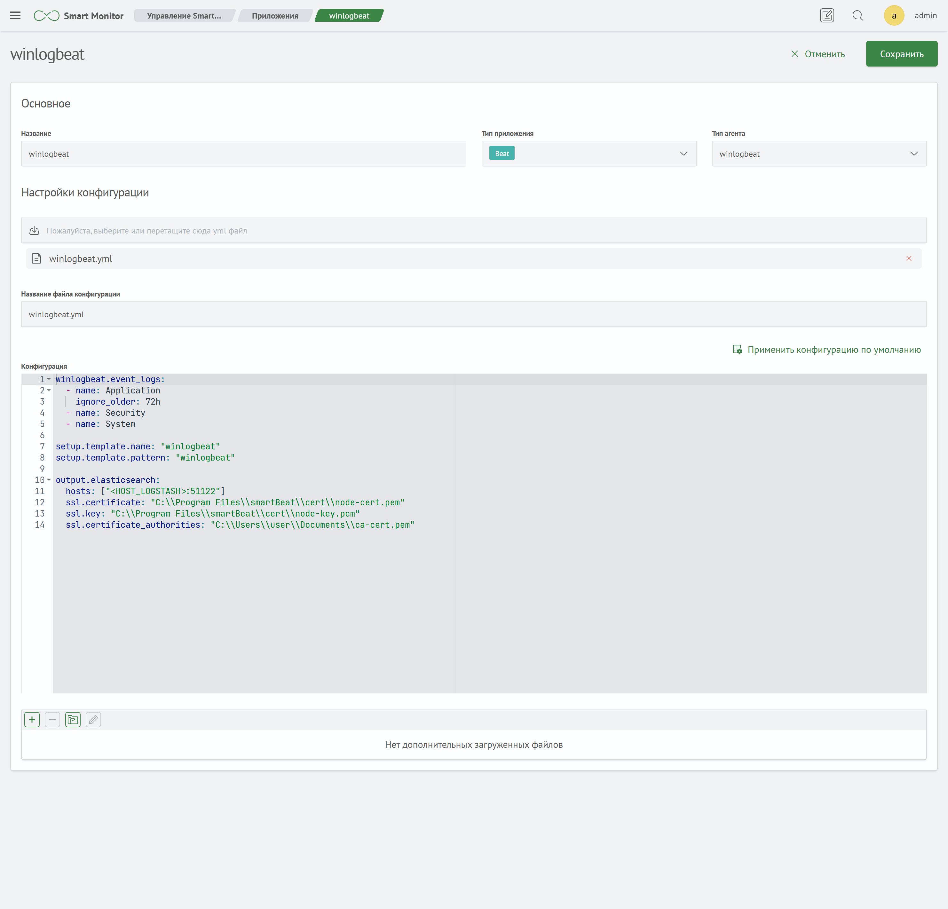This screenshot has height=909, width=948.
Task: Click the yml file upload drop area
Action: [473, 230]
